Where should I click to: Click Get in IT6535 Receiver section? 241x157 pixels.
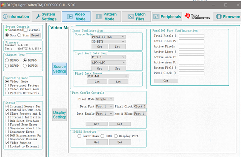97,142
